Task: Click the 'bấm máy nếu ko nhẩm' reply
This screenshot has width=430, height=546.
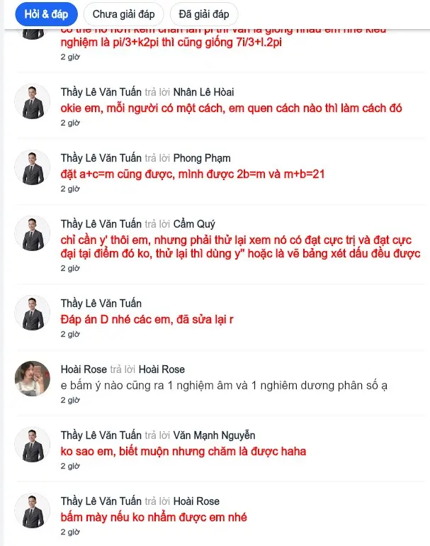Action: pos(154,517)
